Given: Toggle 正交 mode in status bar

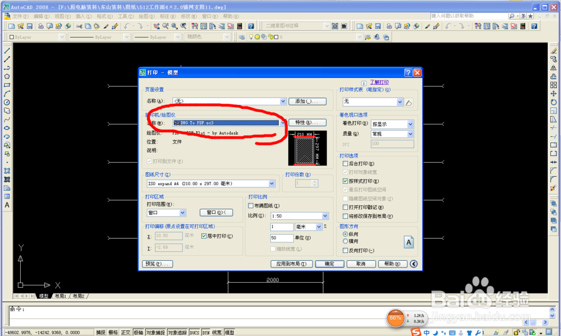Looking at the screenshot, I should pyautogui.click(x=126, y=333).
